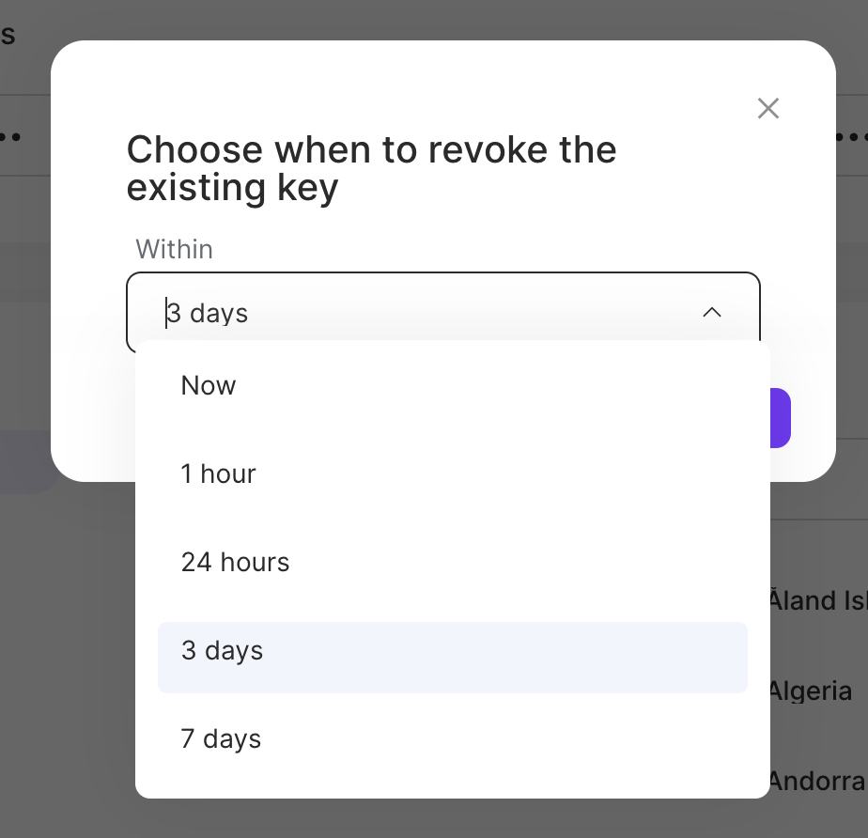This screenshot has width=868, height=838.
Task: Collapse the Within dropdown using the chevron
Action: (712, 312)
